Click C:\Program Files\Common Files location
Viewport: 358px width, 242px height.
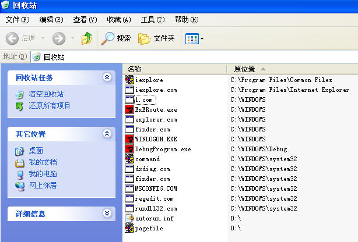tap(281, 80)
